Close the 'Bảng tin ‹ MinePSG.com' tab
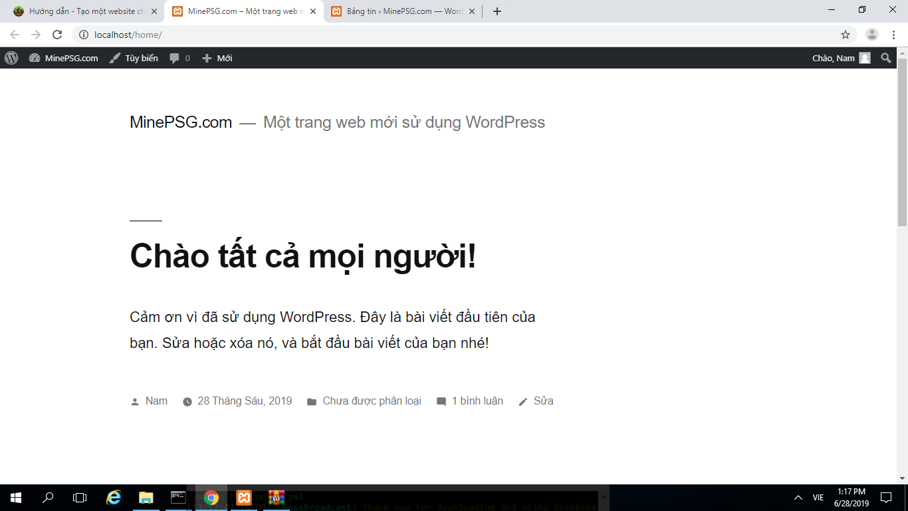Viewport: 908px width, 511px height. 472,11
